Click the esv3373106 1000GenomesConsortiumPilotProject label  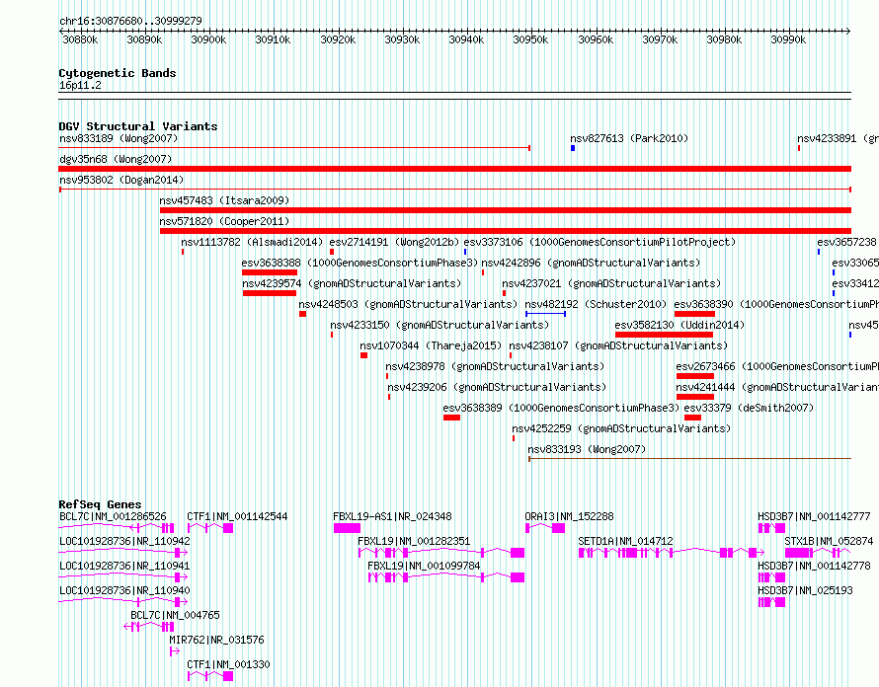[599, 242]
